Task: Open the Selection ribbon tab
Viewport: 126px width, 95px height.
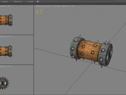Action: point(5,2)
